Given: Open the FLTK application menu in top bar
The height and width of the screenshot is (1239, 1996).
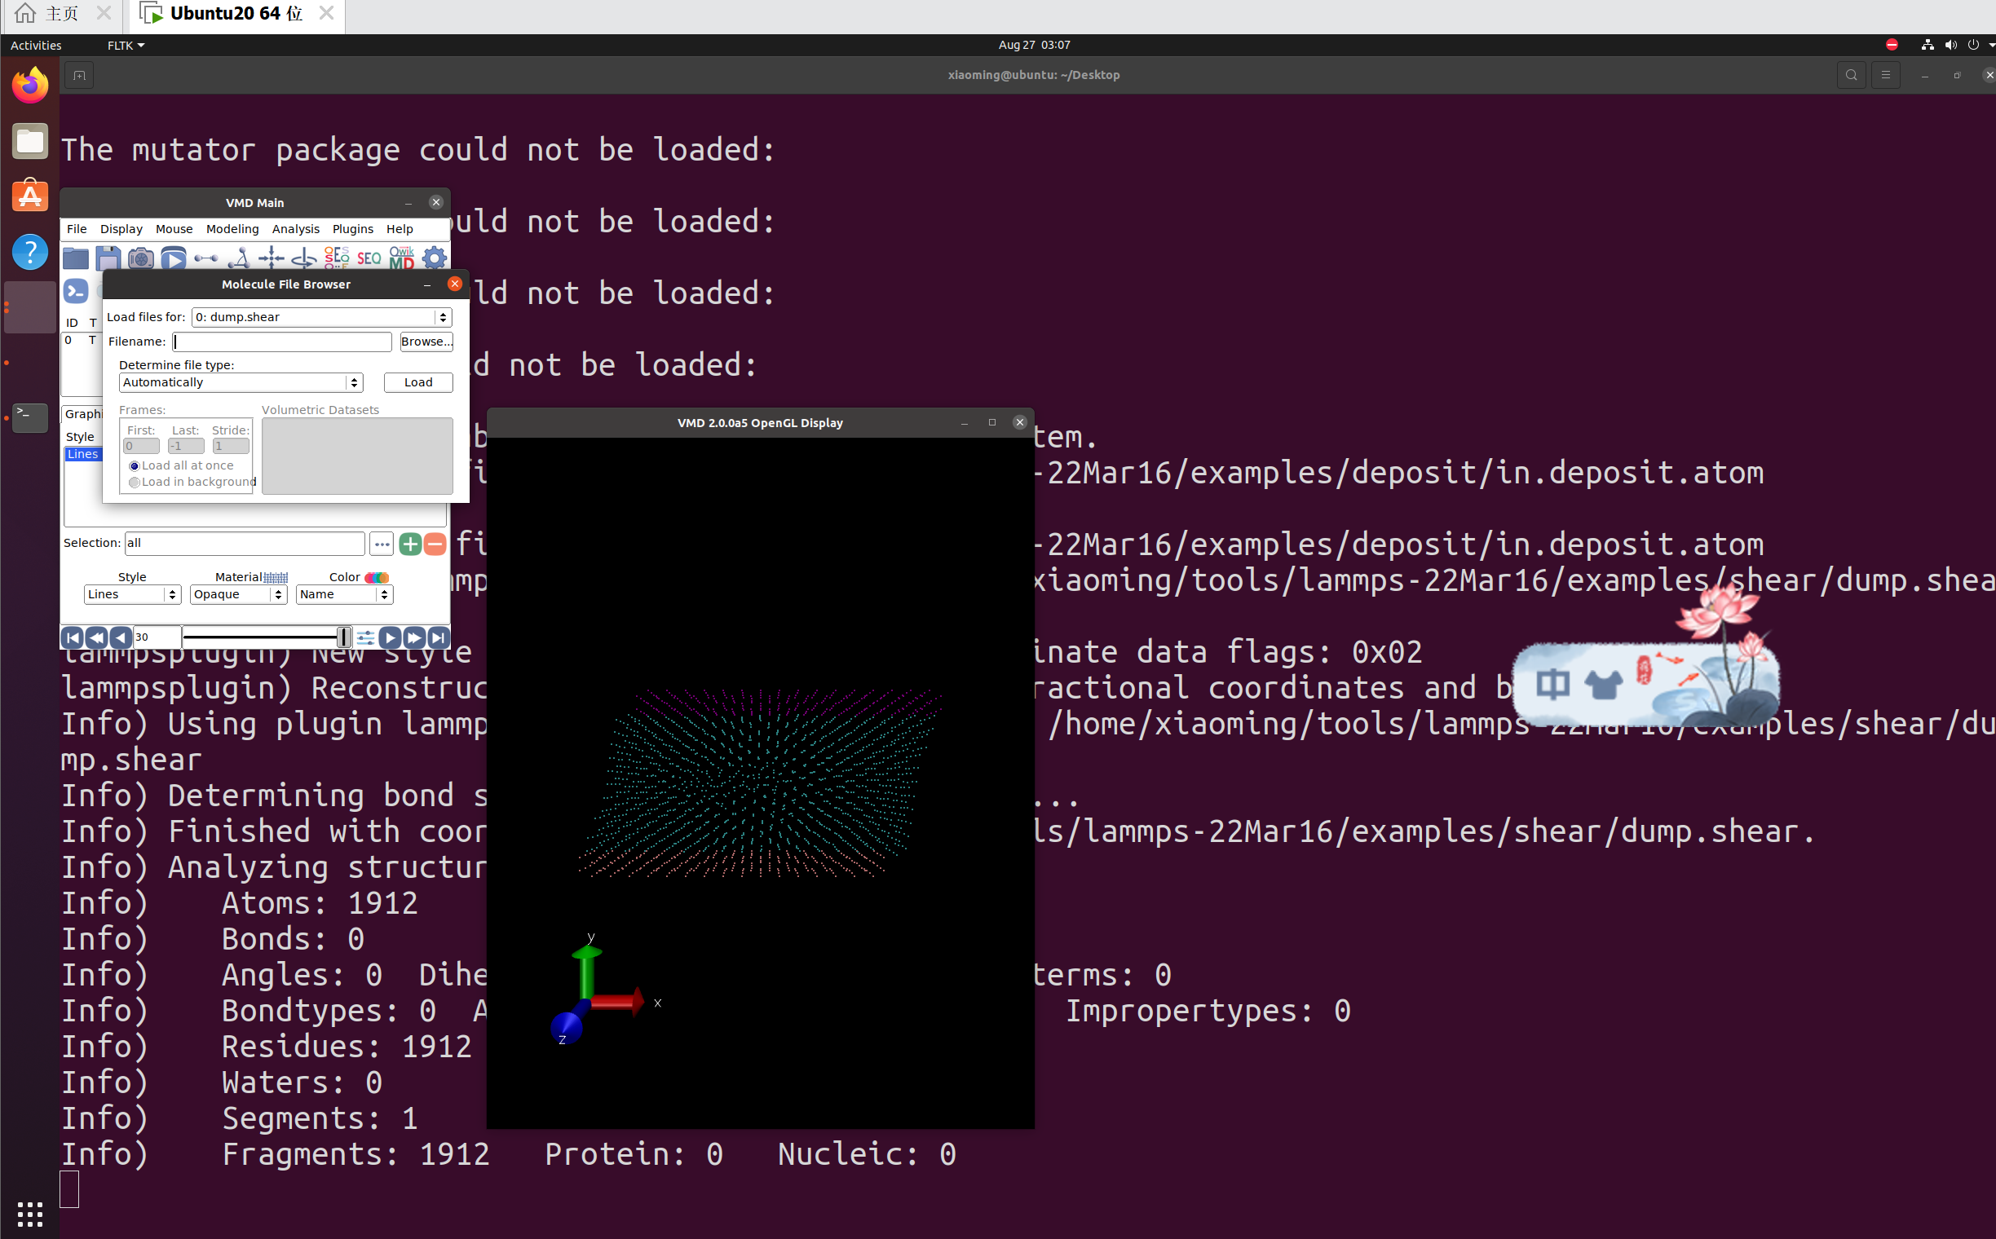Looking at the screenshot, I should [x=126, y=45].
